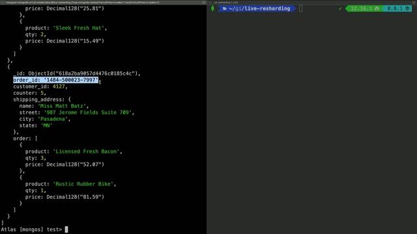Click the folder icon in the path segment

click(224, 8)
